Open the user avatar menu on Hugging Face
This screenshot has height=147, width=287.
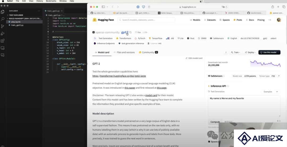pos(278,20)
